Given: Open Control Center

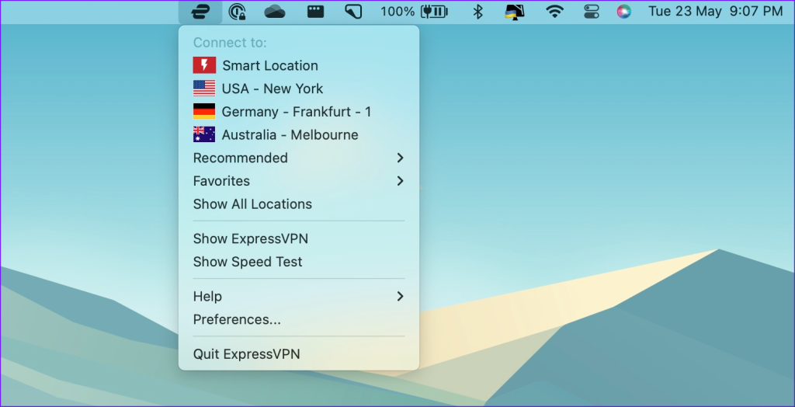Looking at the screenshot, I should pos(591,12).
